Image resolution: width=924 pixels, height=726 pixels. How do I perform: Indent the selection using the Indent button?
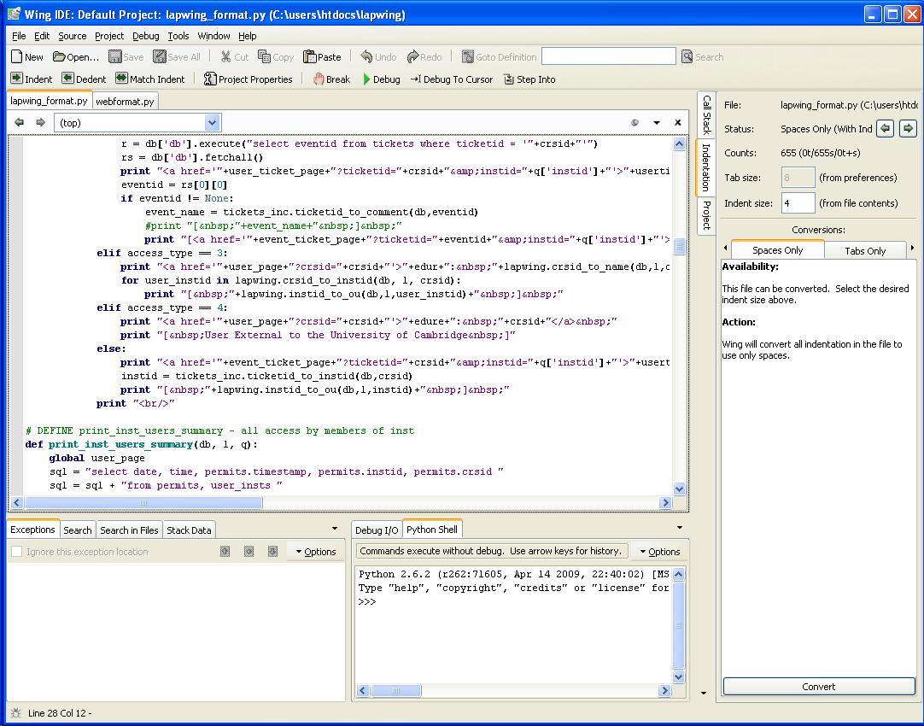tap(32, 79)
